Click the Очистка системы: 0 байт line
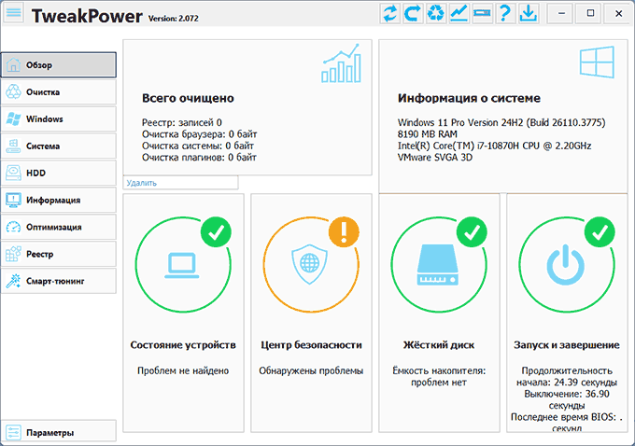The height and width of the screenshot is (446, 635). (x=198, y=146)
